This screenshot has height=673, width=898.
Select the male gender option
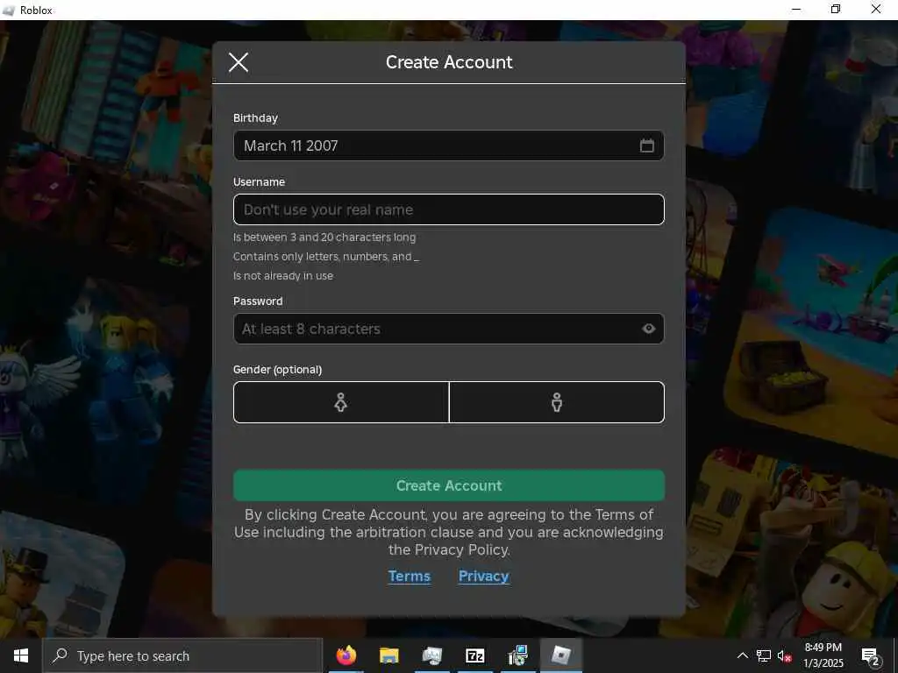557,402
